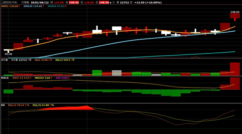242x134 pixels.
Task: Click the low price 138.00
Action: 89,3
